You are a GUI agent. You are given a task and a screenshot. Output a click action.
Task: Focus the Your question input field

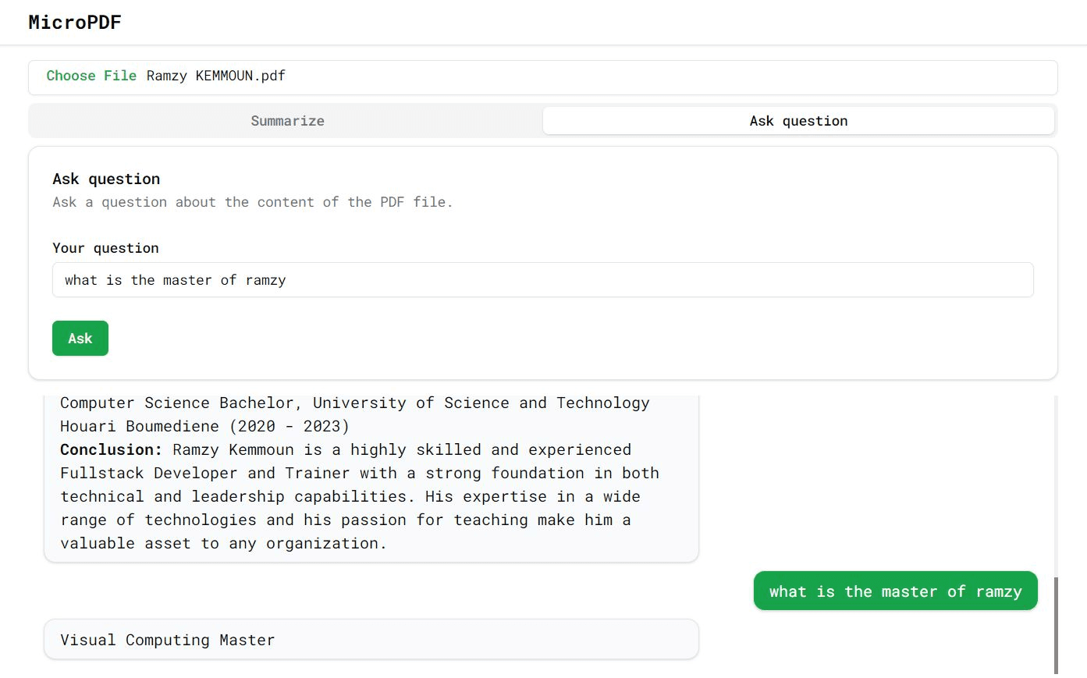tap(542, 280)
